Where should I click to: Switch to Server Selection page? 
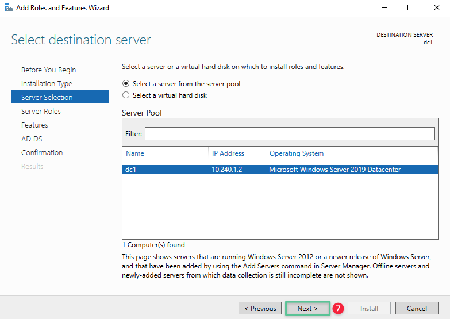coord(47,98)
